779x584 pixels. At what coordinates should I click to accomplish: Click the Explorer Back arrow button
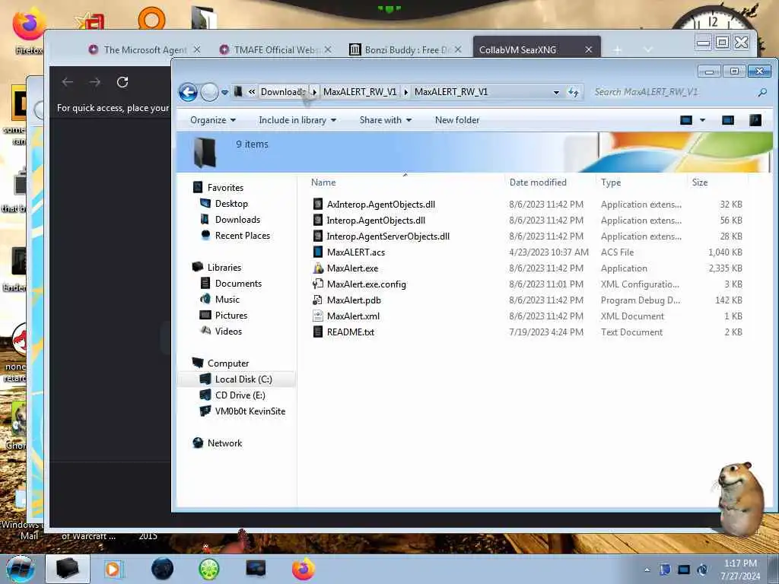click(x=188, y=92)
